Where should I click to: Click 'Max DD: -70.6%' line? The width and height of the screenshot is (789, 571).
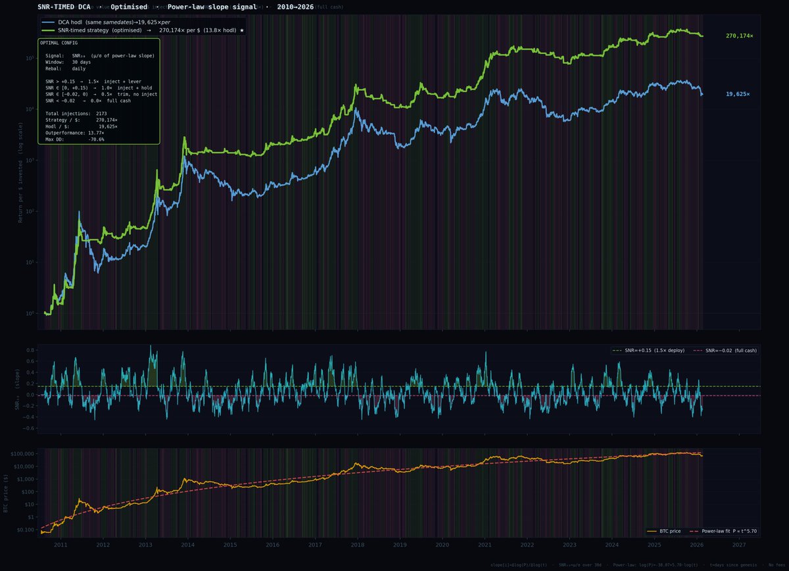(x=76, y=139)
